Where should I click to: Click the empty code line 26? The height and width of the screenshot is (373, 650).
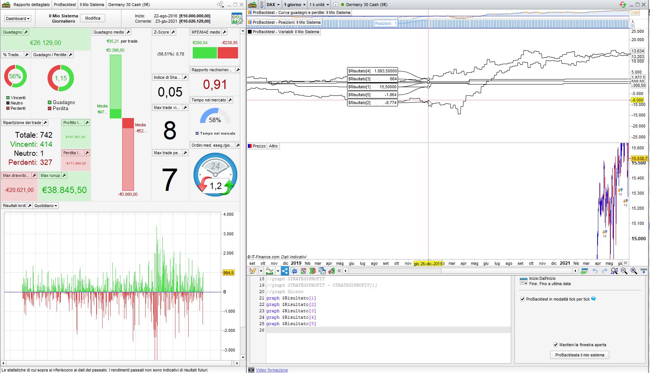pos(388,330)
